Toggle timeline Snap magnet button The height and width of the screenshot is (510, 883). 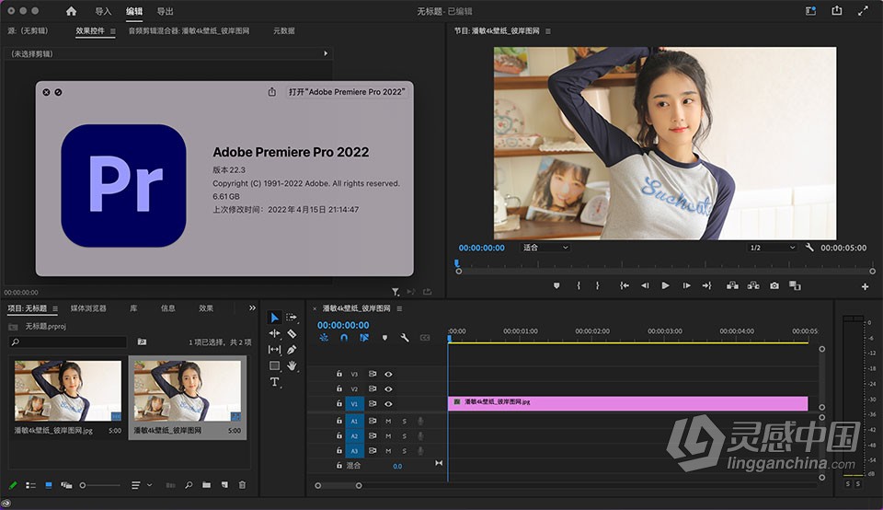click(x=343, y=338)
